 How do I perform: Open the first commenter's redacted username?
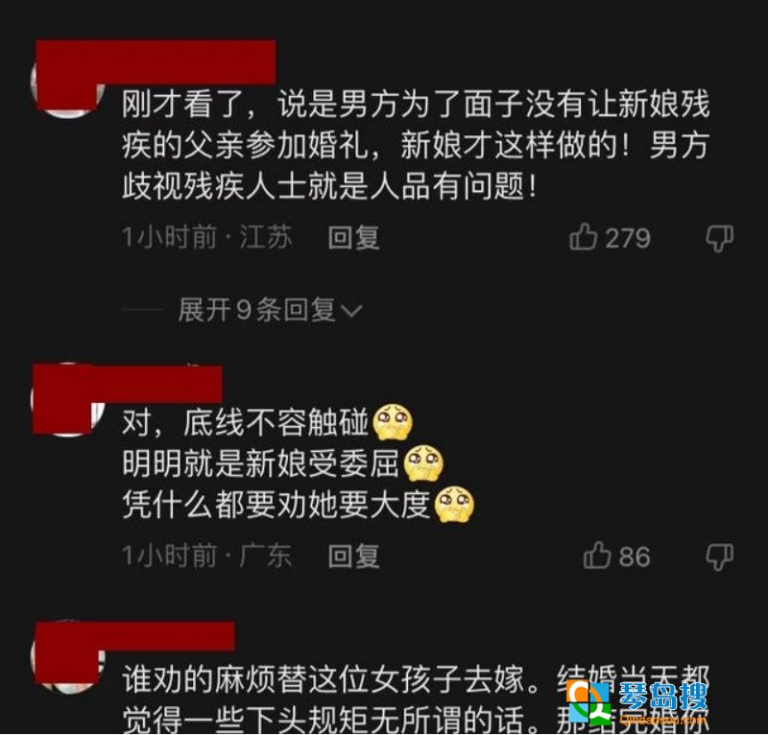click(156, 62)
